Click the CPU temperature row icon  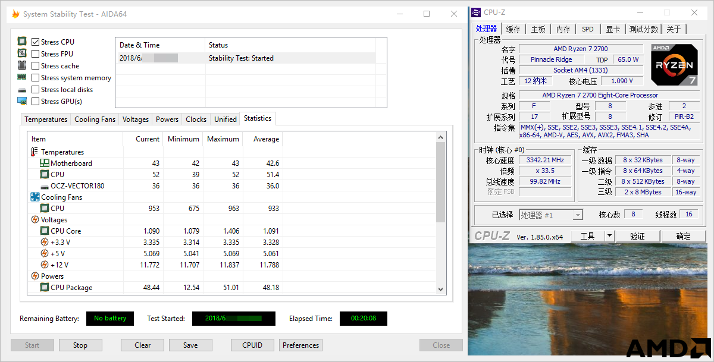coord(45,174)
